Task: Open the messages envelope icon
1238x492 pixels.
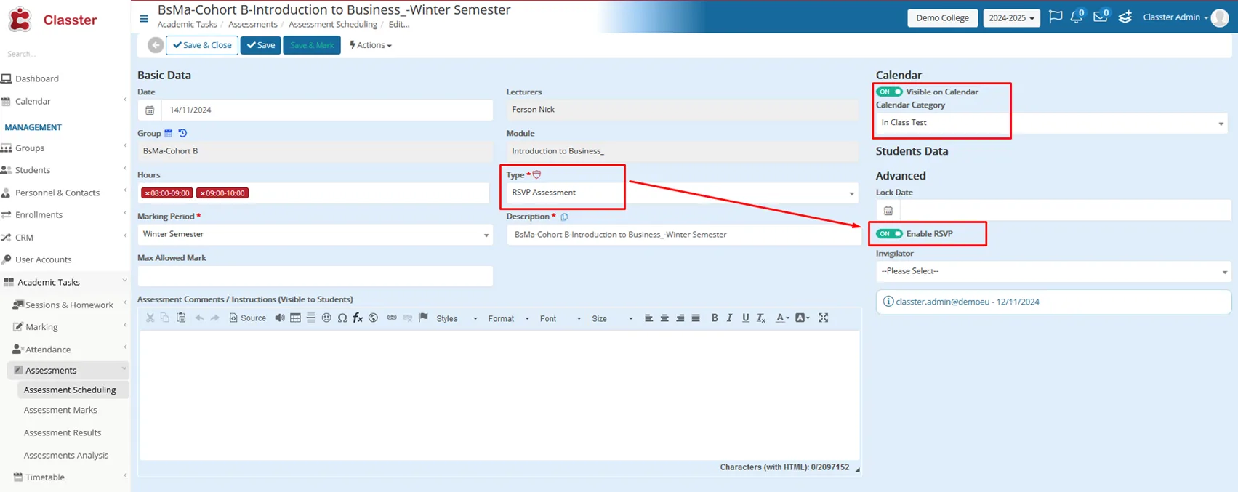Action: coord(1101,17)
